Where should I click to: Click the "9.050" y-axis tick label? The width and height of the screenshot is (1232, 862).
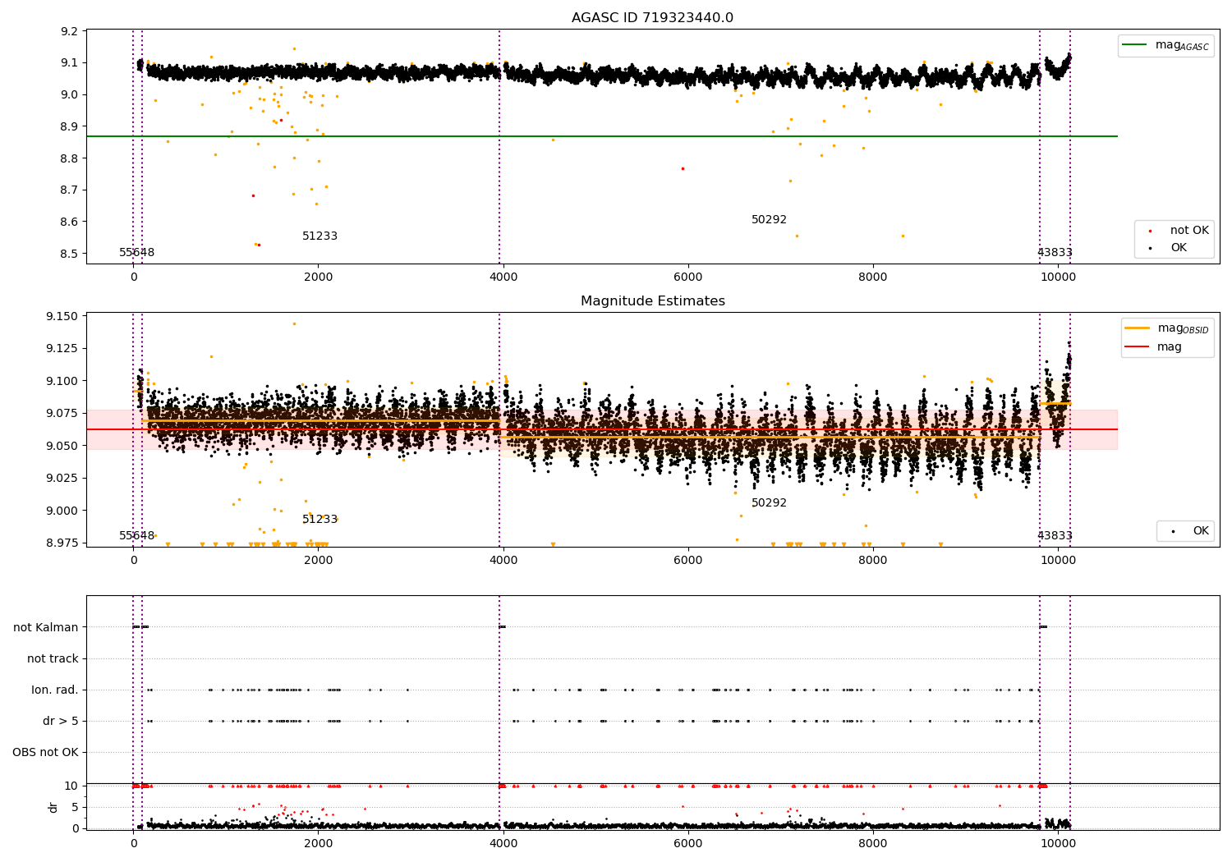(x=63, y=446)
